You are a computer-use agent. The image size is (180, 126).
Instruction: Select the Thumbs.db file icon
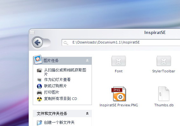click(x=164, y=94)
